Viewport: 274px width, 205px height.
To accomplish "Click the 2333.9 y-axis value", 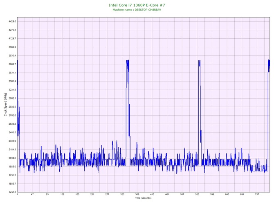I will (12, 141).
